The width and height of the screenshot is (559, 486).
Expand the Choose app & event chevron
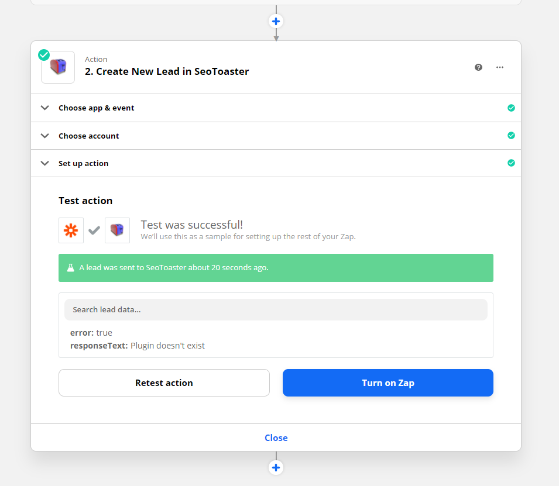click(45, 108)
